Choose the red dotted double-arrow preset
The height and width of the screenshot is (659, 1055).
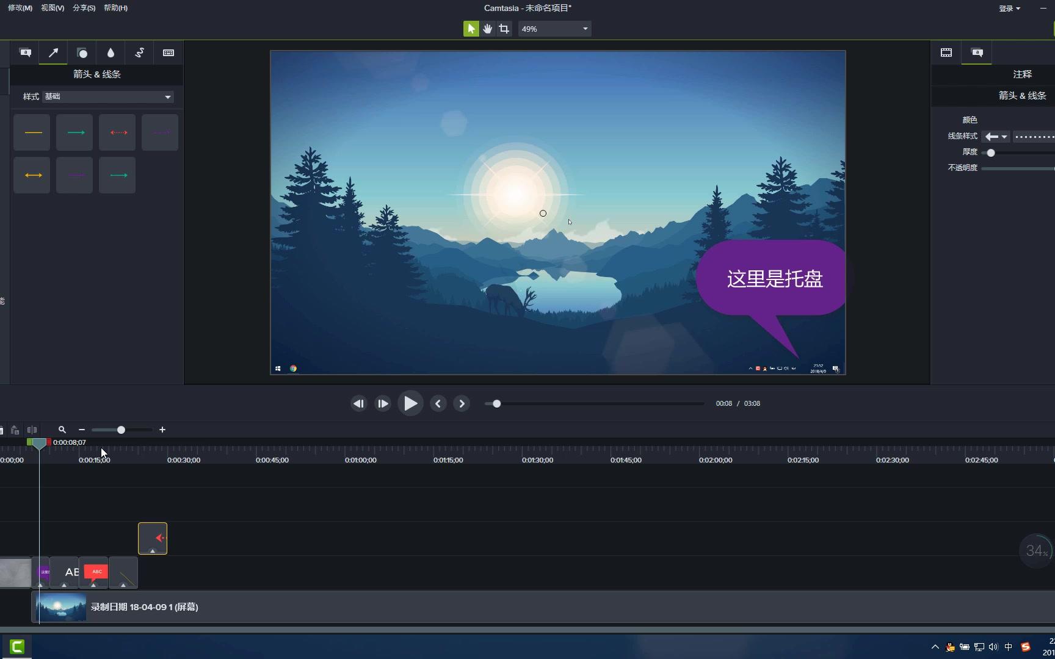(117, 132)
